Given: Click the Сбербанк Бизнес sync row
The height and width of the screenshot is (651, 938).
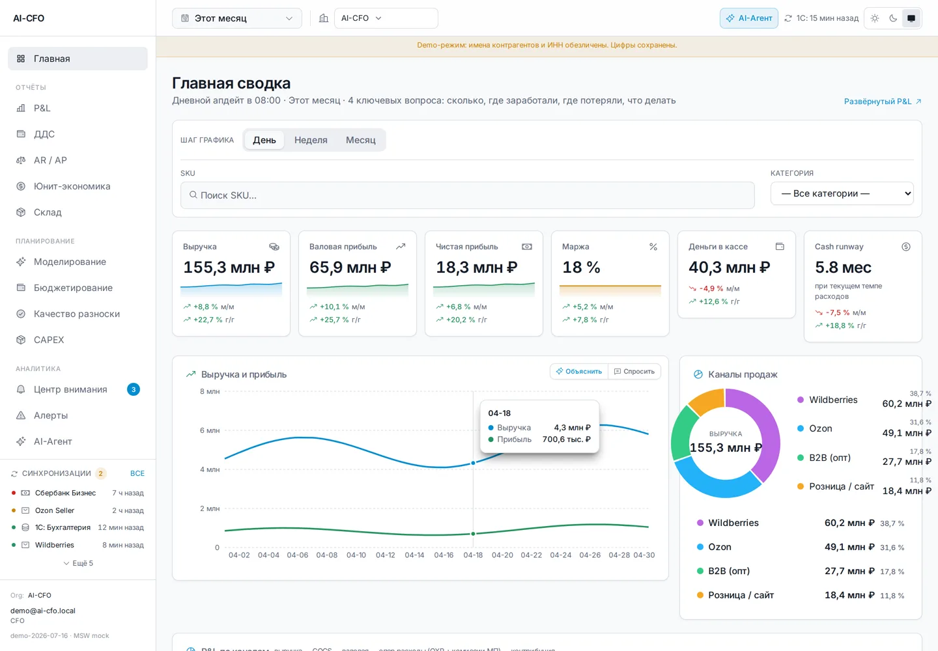Looking at the screenshot, I should pyautogui.click(x=78, y=493).
